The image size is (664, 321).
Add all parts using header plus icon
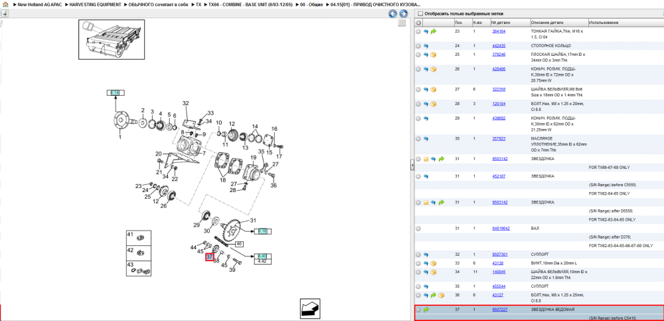tap(418, 23)
